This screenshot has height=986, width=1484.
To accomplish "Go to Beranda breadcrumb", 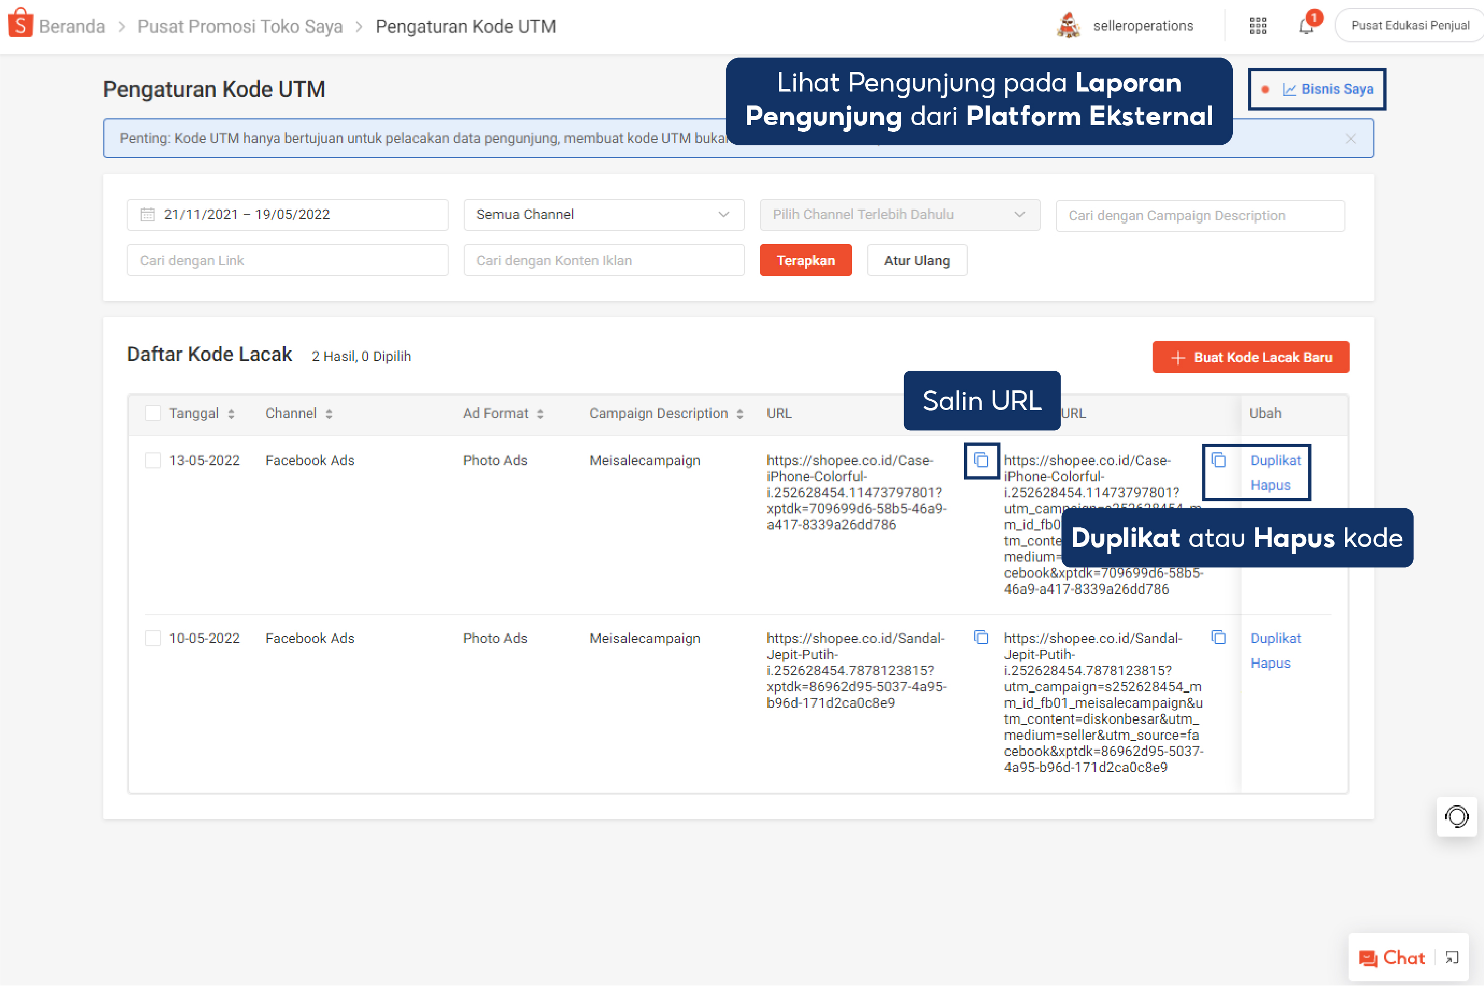I will [x=72, y=26].
